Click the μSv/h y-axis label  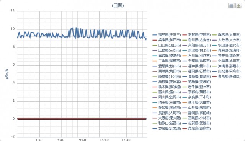point(7,74)
